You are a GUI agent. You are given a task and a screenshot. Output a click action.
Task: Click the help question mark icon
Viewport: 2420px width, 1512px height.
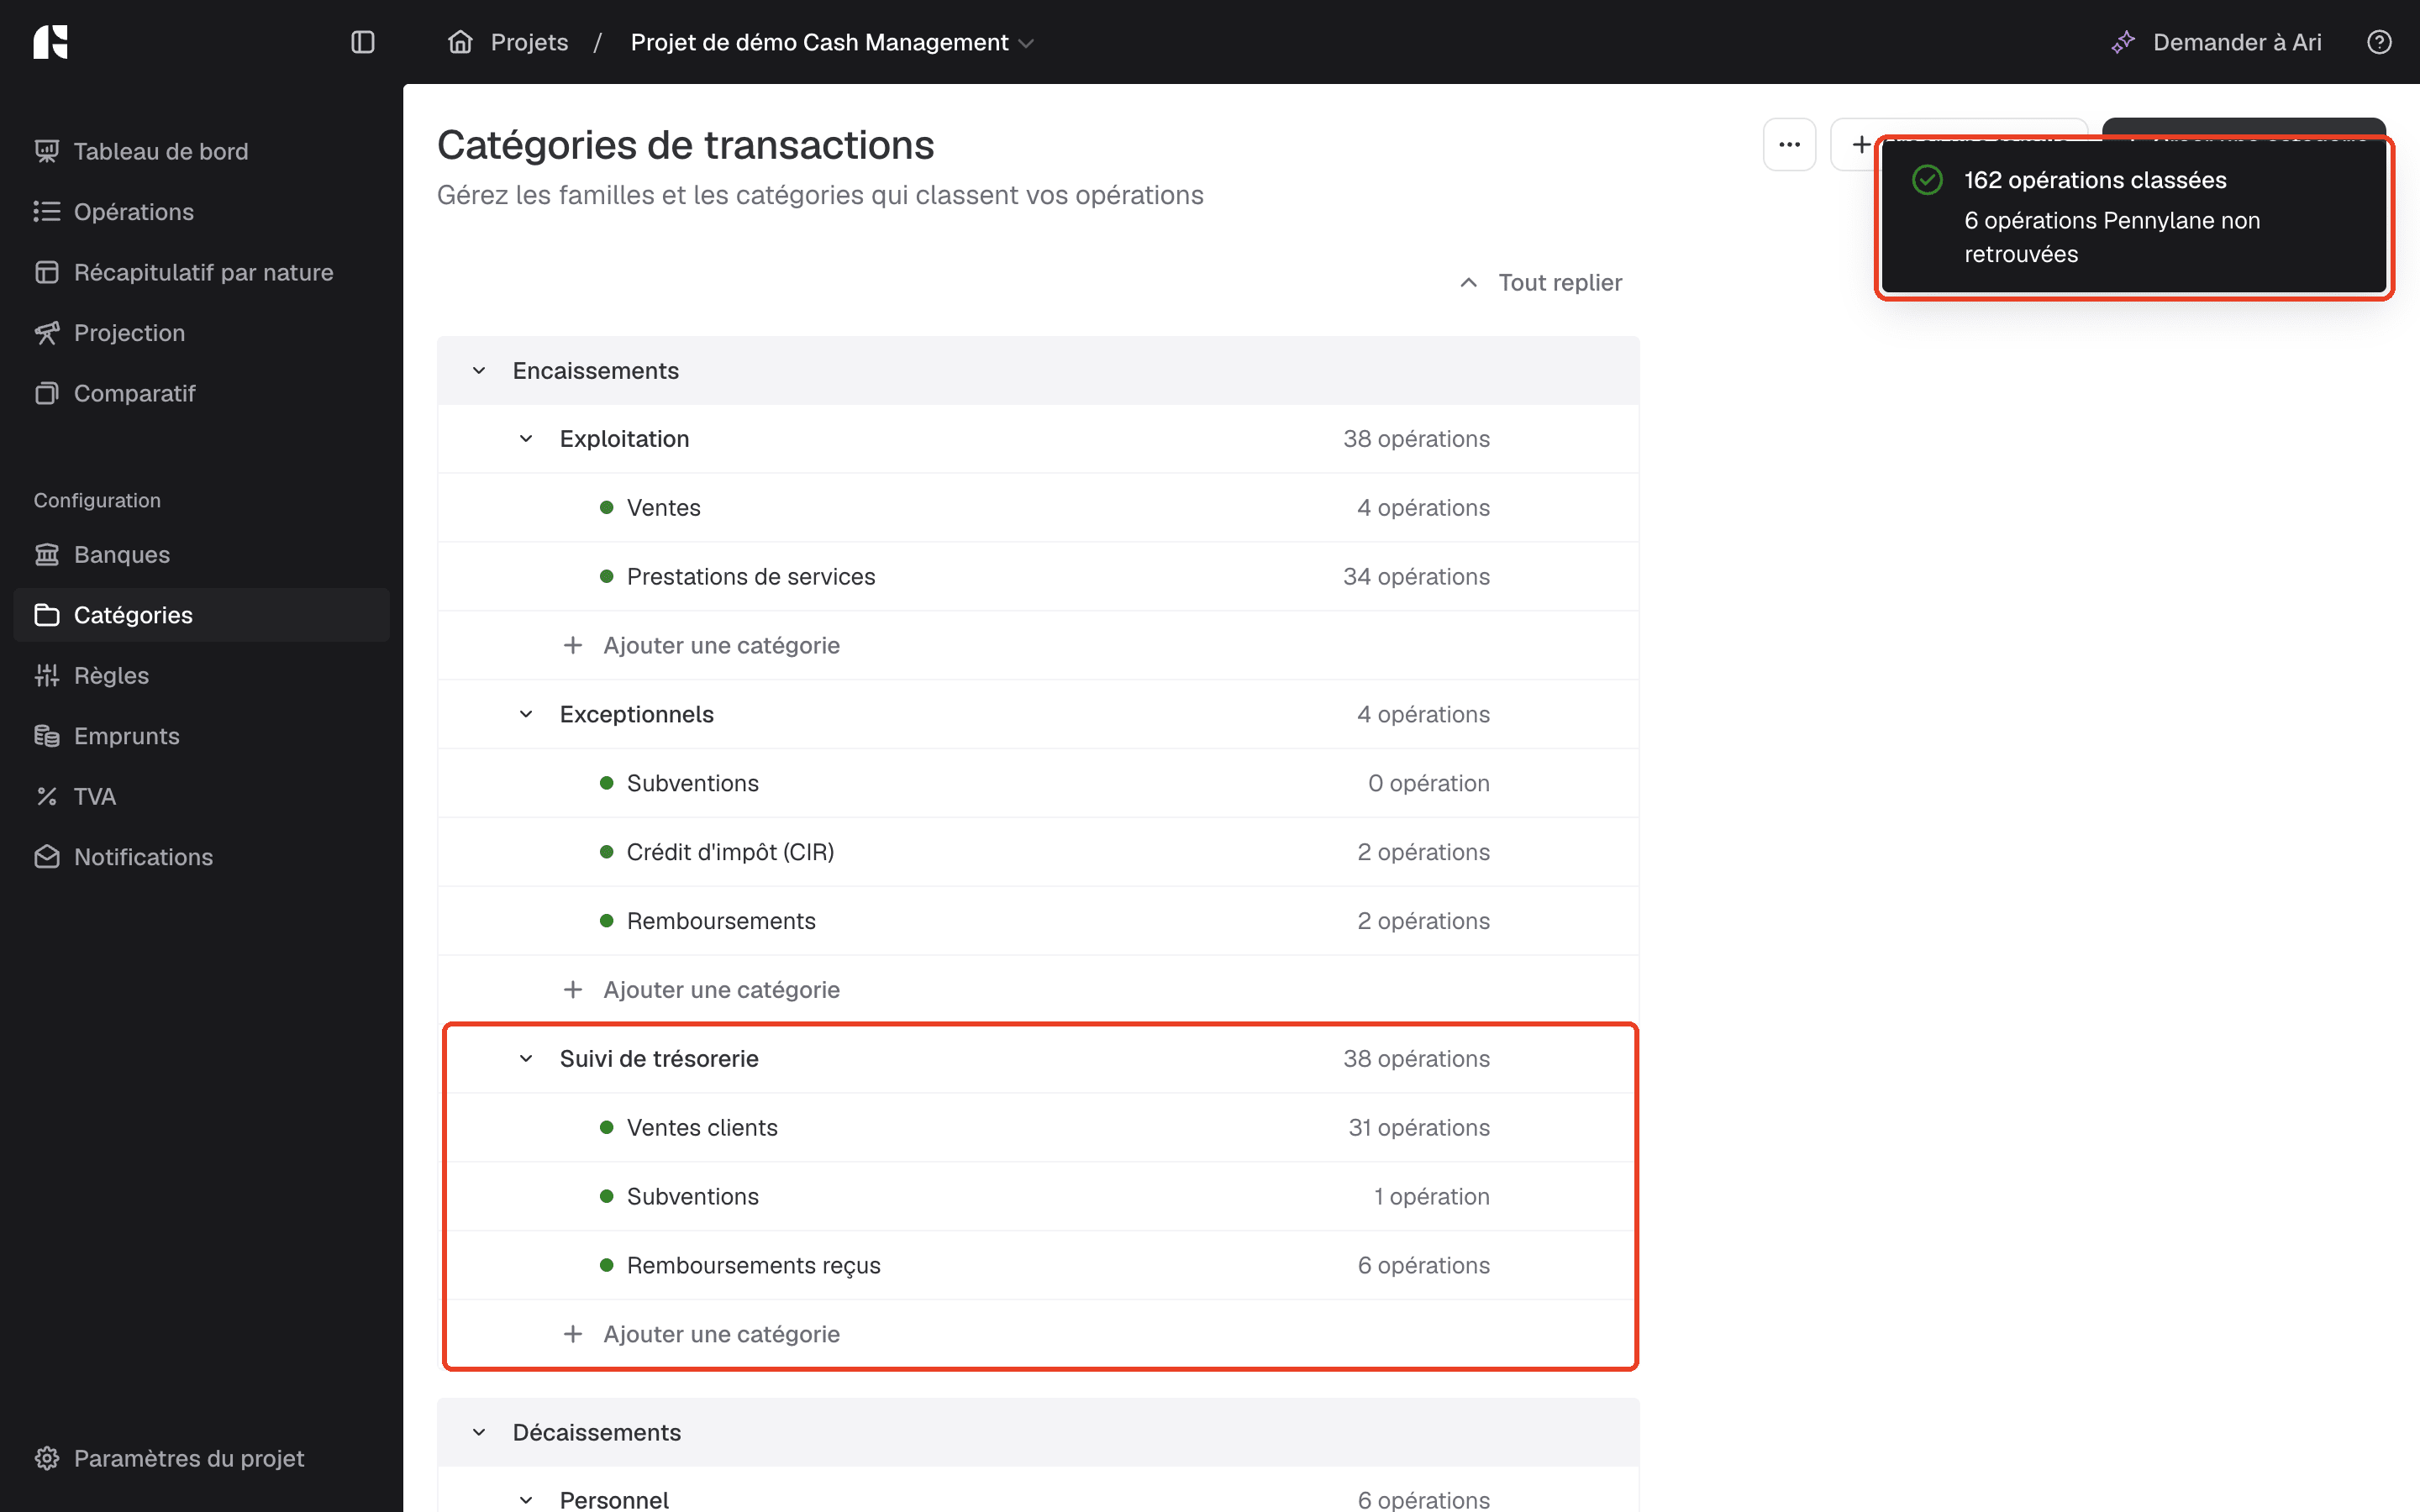click(2379, 42)
